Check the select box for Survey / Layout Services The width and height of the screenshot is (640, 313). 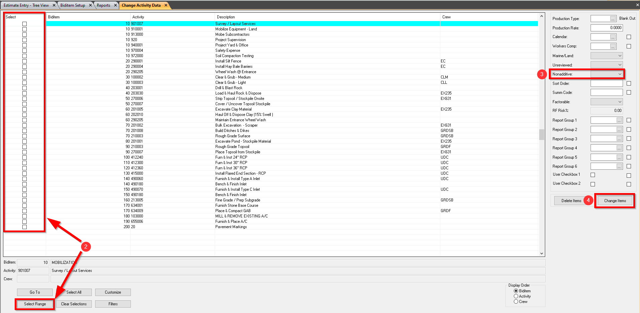pos(24,24)
